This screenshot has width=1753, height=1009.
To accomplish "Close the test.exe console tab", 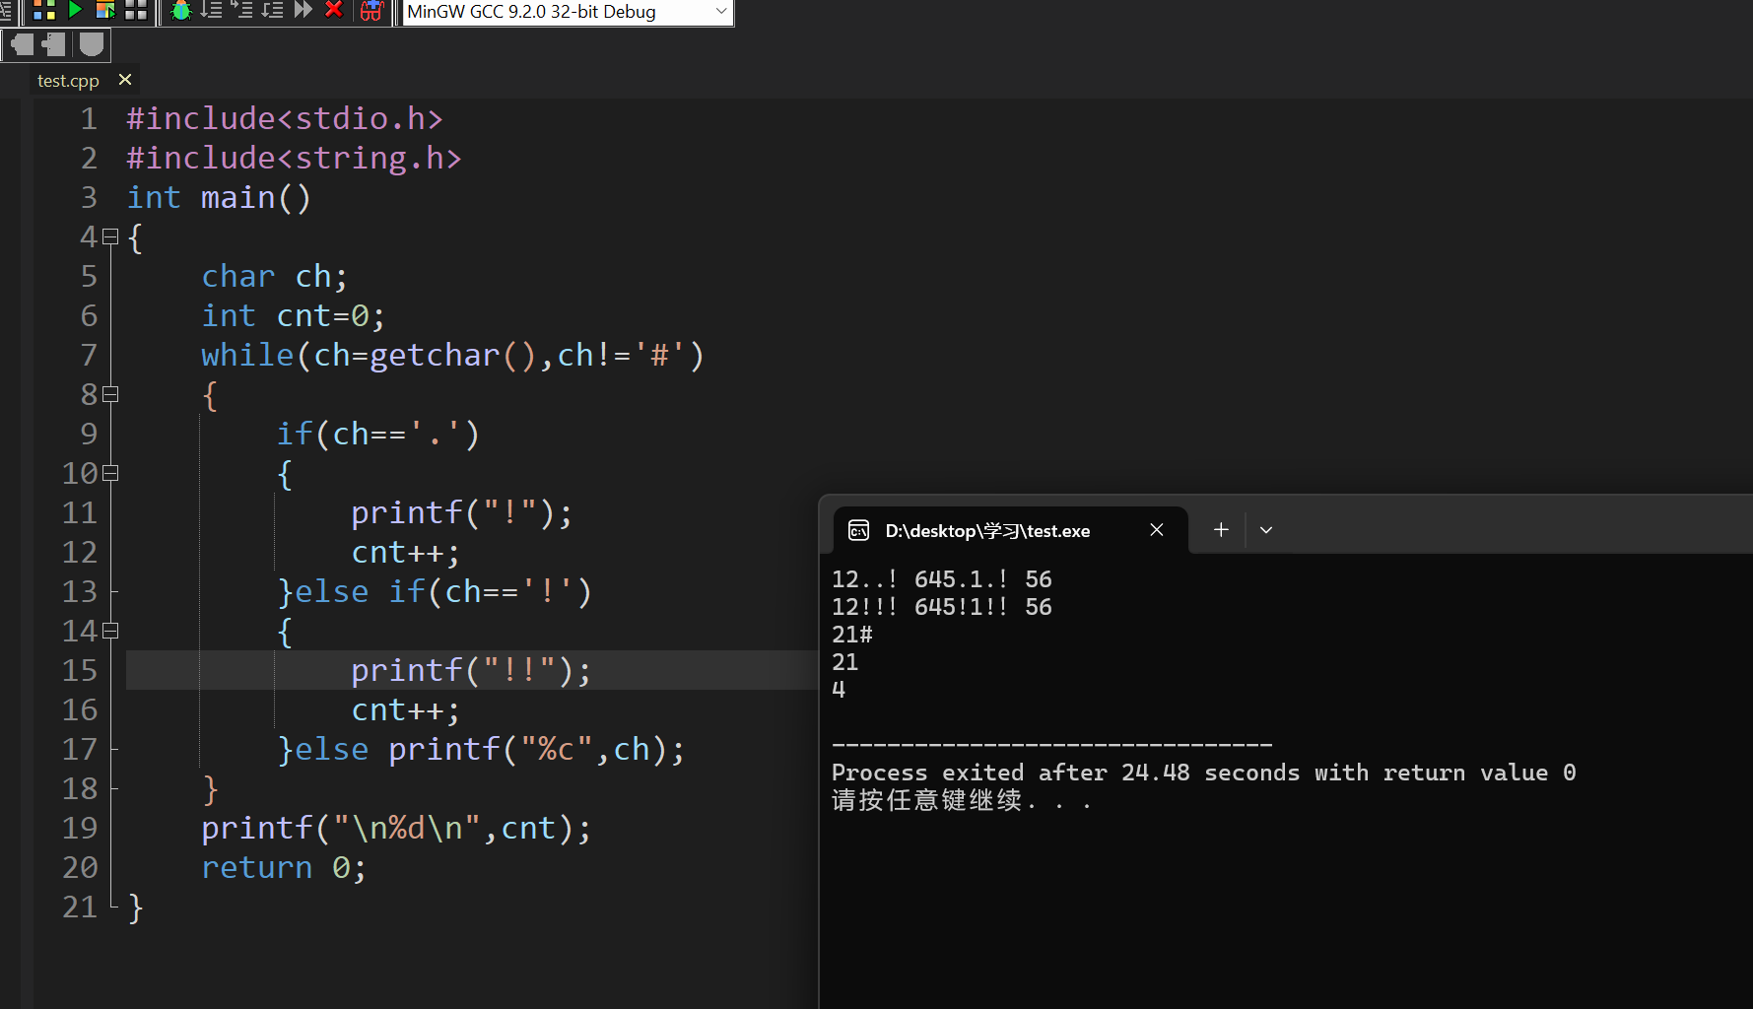I will click(1157, 530).
